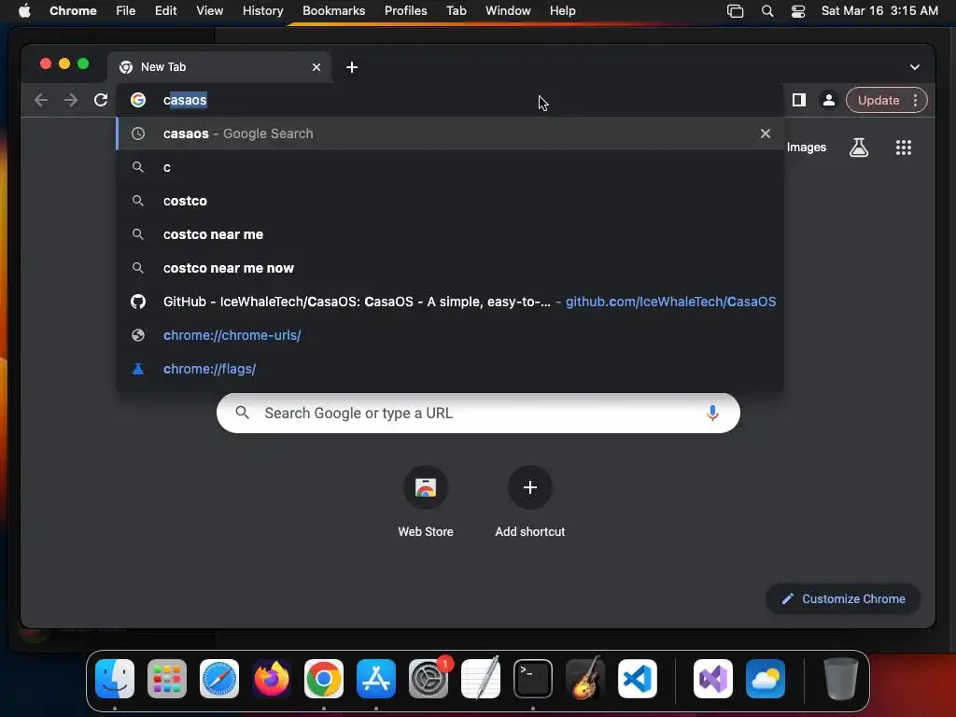
Task: Choose the 'costco near me' suggestion
Action: pyautogui.click(x=450, y=234)
